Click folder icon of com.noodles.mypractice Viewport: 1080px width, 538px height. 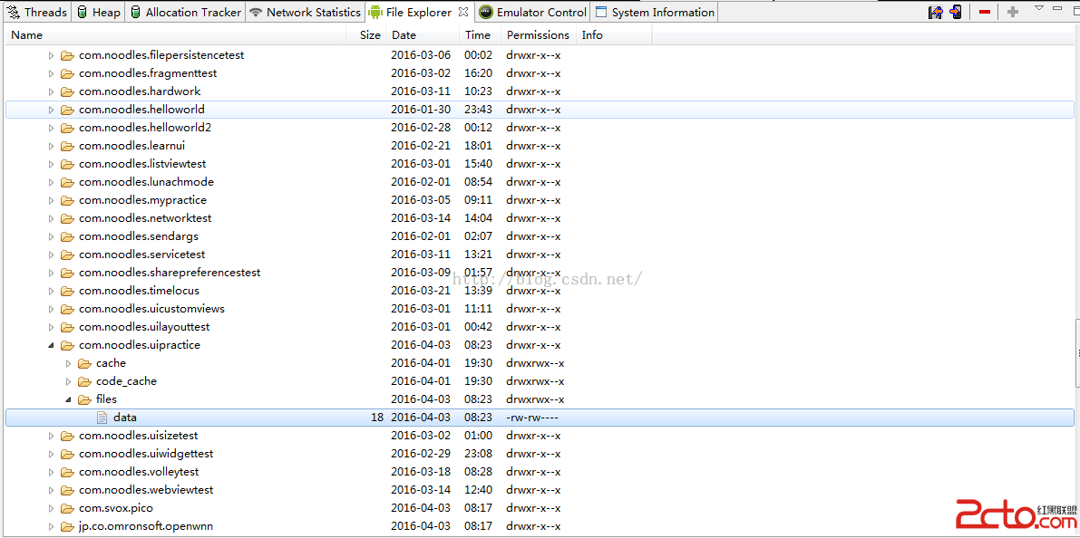pyautogui.click(x=67, y=200)
